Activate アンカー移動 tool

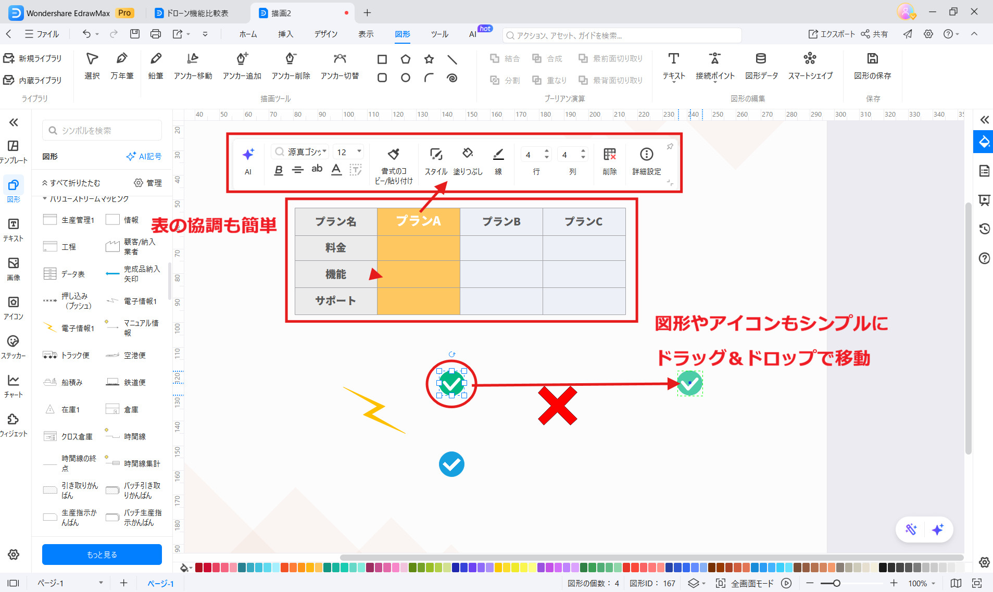point(193,66)
